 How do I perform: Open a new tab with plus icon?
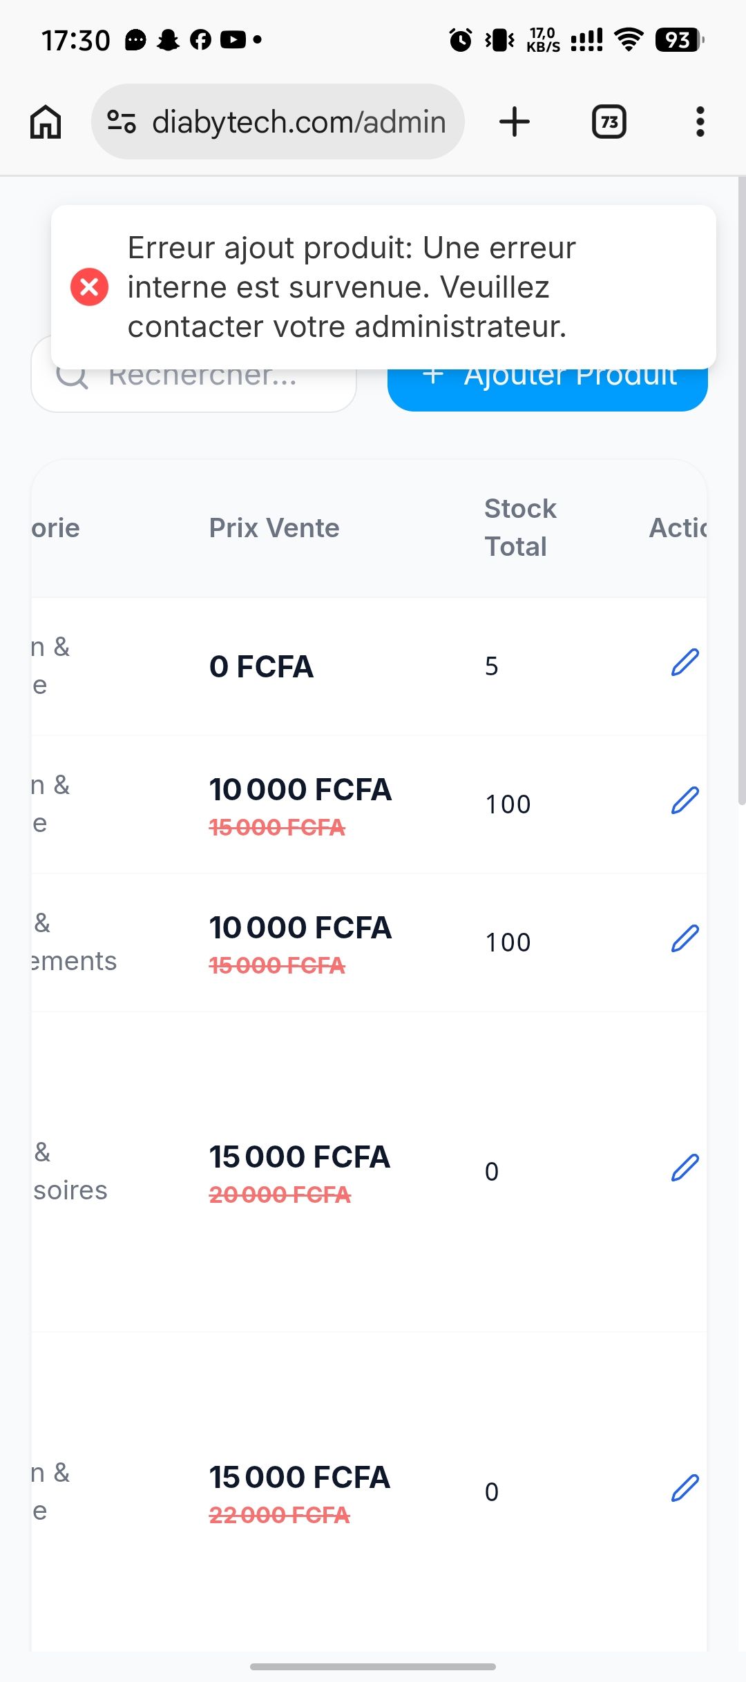pos(515,122)
